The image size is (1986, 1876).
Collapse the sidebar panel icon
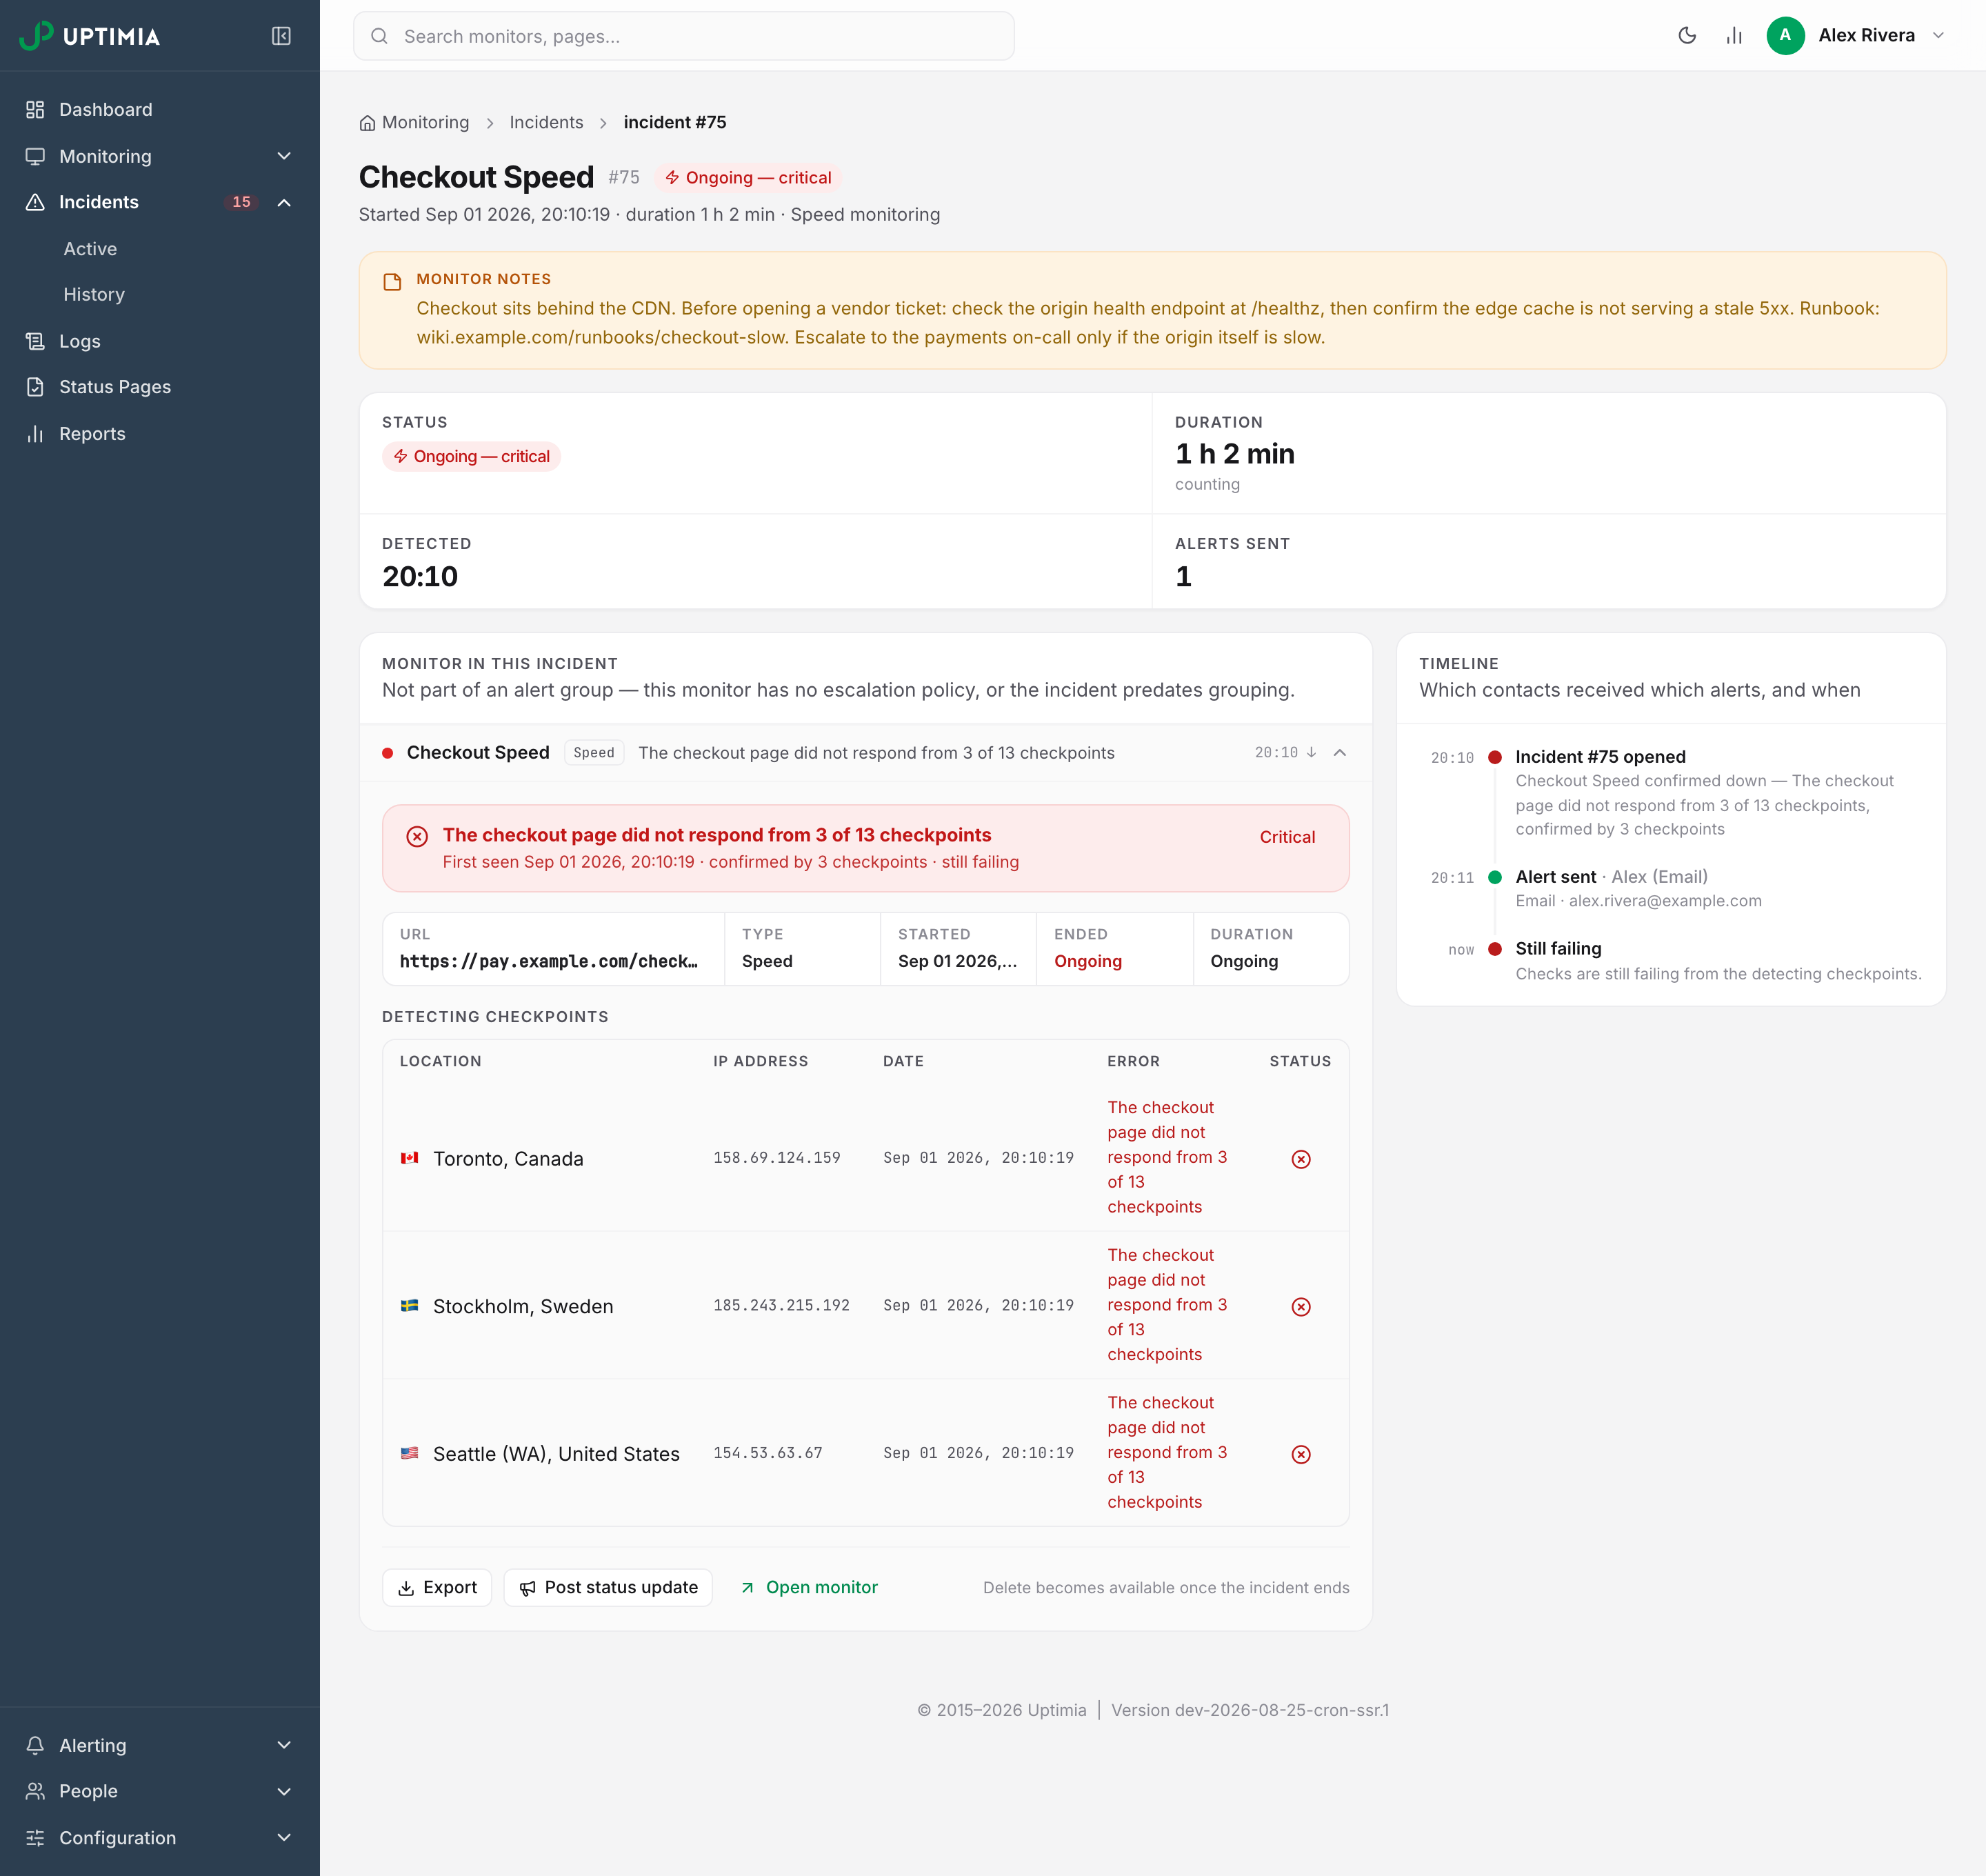click(281, 36)
